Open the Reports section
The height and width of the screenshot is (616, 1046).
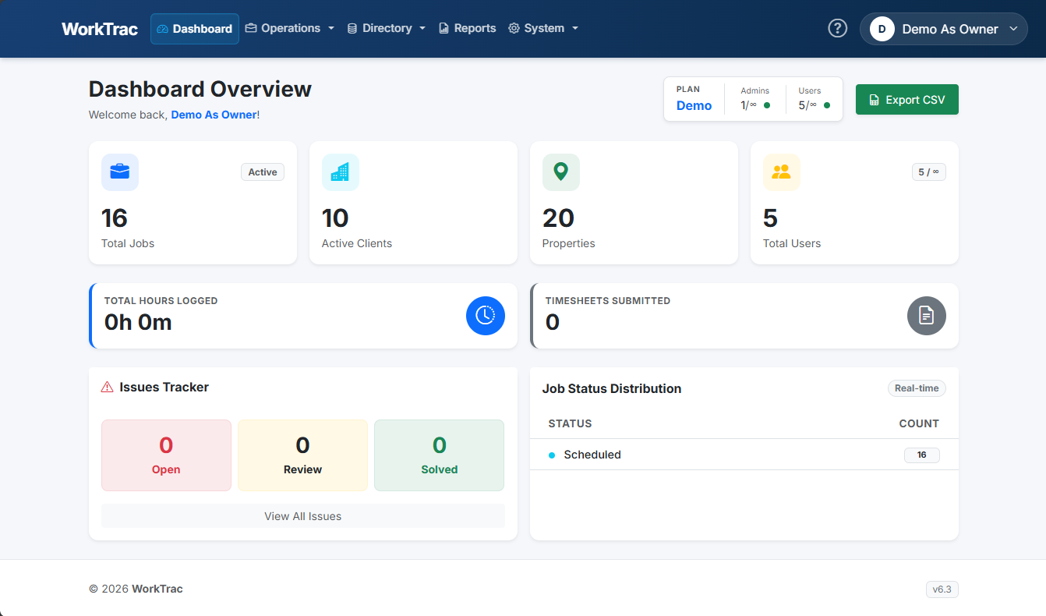click(x=467, y=28)
